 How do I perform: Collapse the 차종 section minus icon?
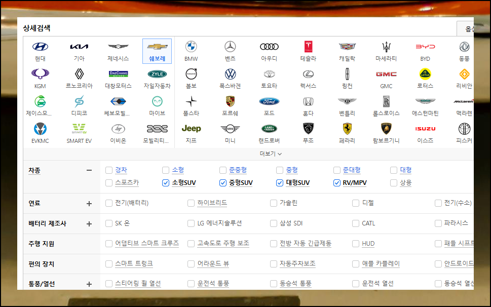pos(89,170)
